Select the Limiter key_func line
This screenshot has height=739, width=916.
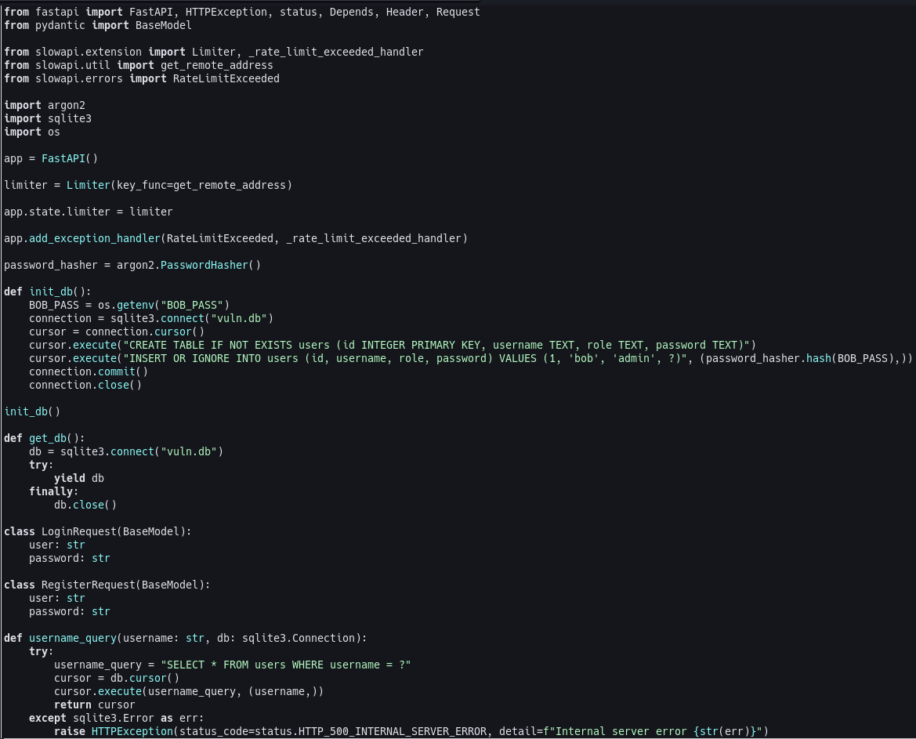click(148, 186)
